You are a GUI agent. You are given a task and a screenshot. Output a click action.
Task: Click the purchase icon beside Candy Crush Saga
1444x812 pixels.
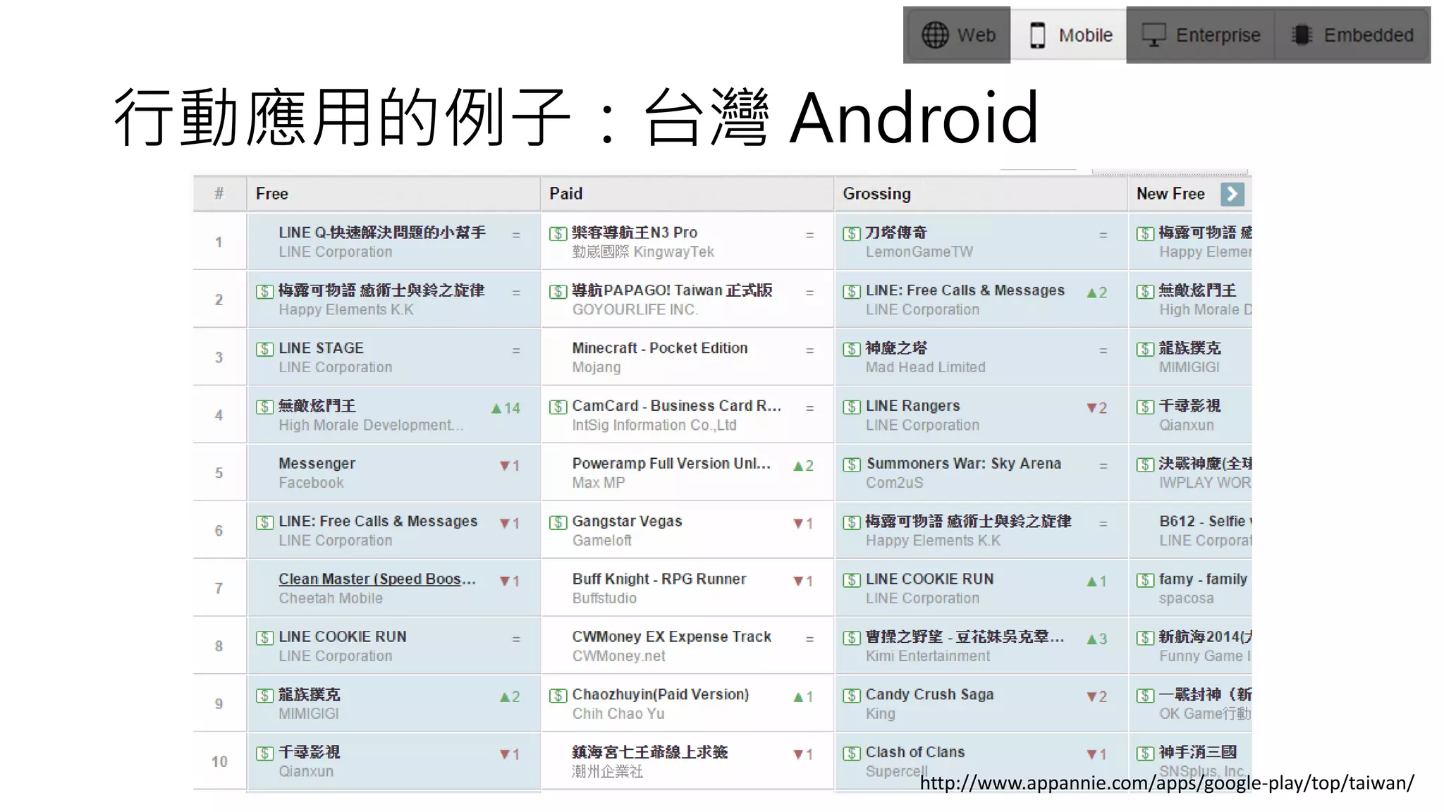click(x=852, y=696)
